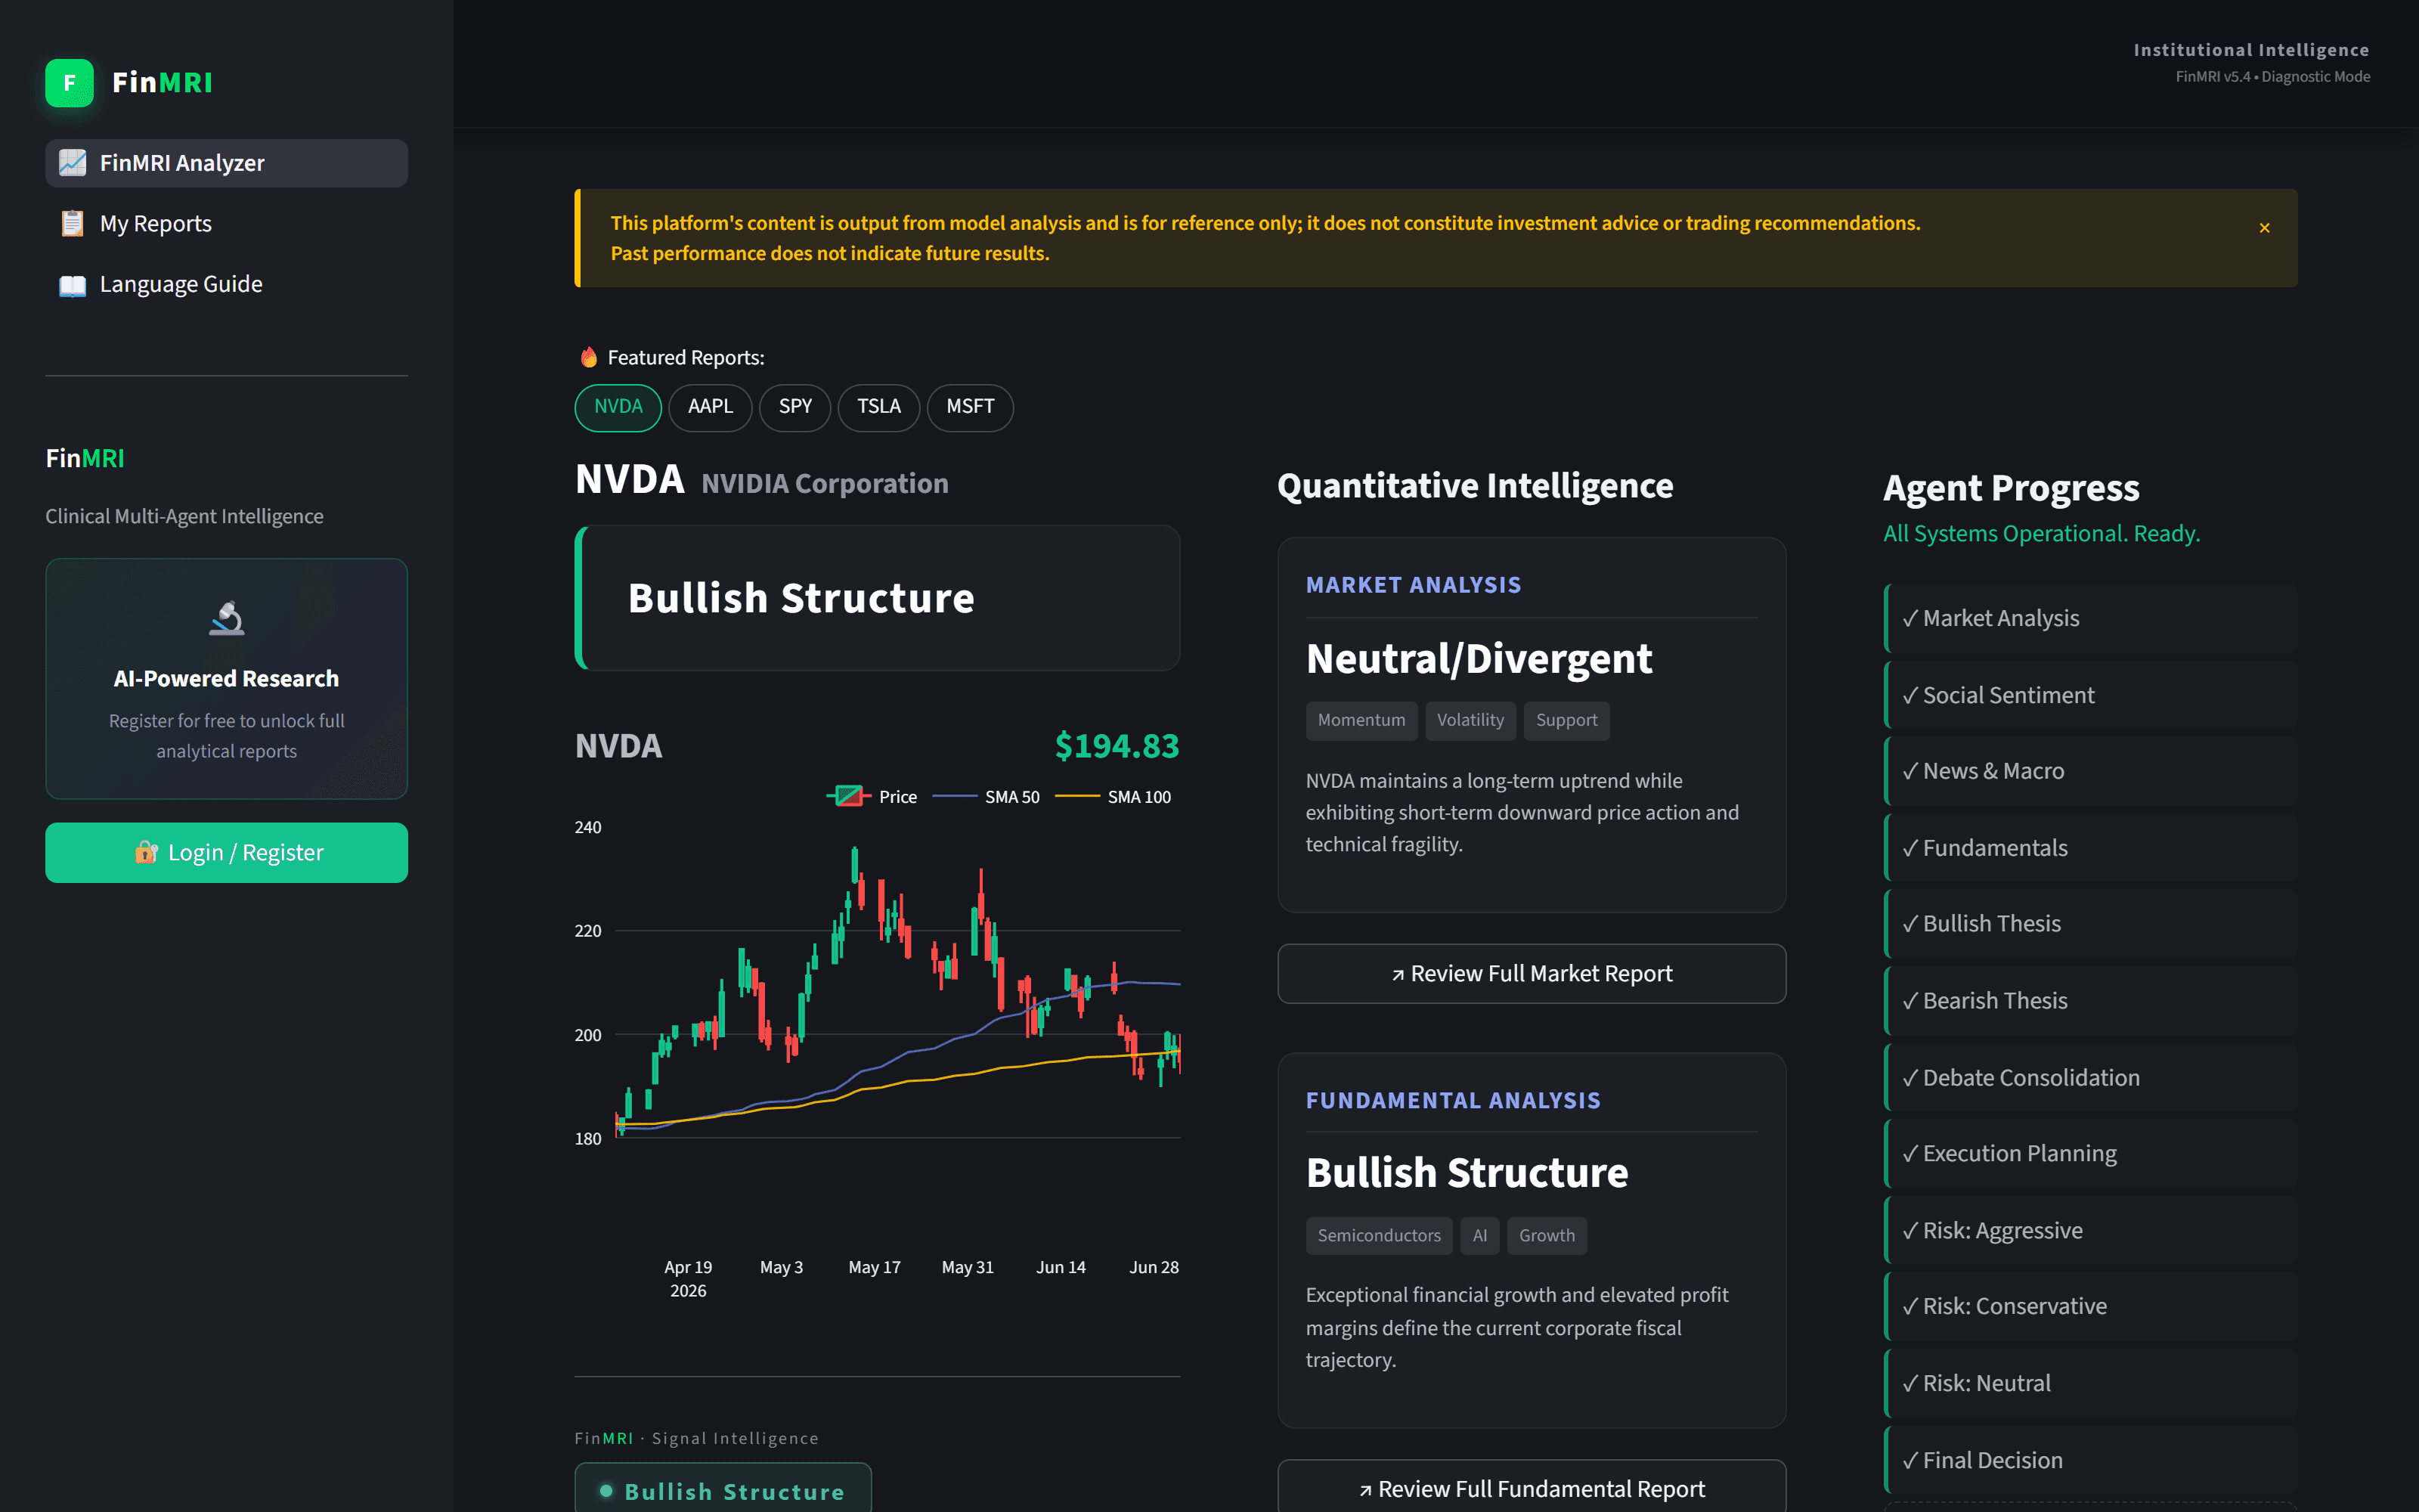The height and width of the screenshot is (1512, 2419).
Task: Click 'Agent Progress' heading
Action: coord(2010,488)
